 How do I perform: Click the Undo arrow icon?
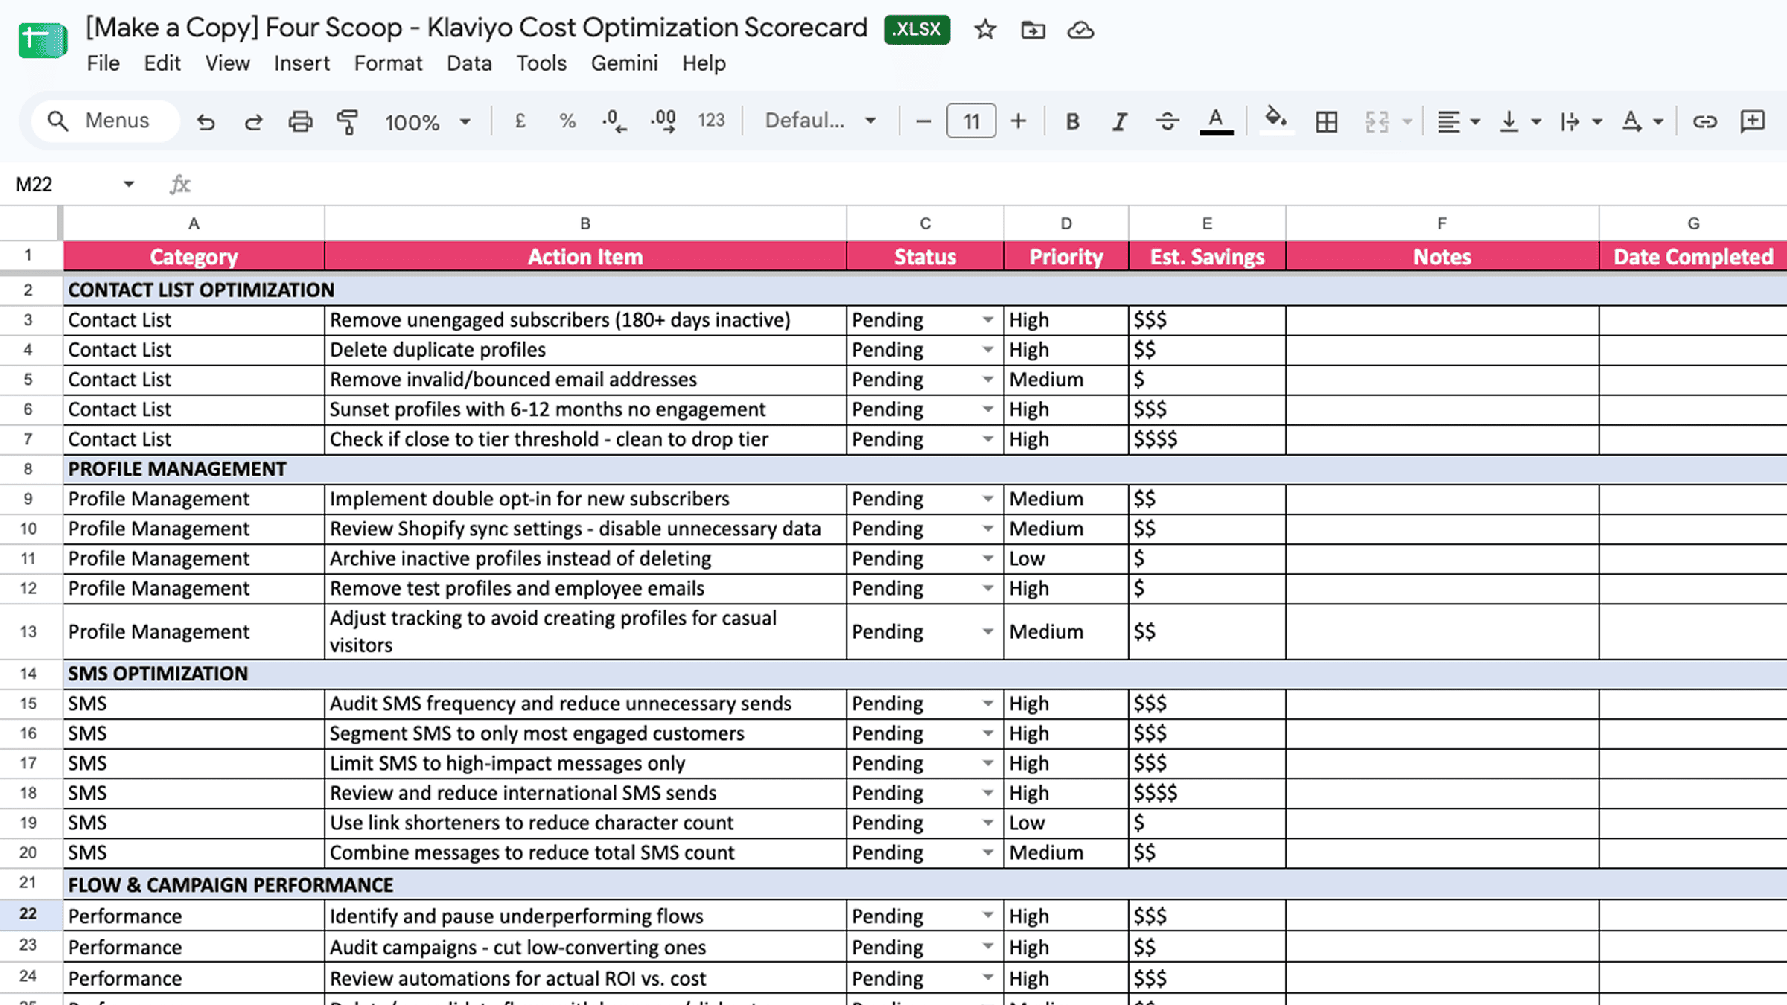pos(206,121)
